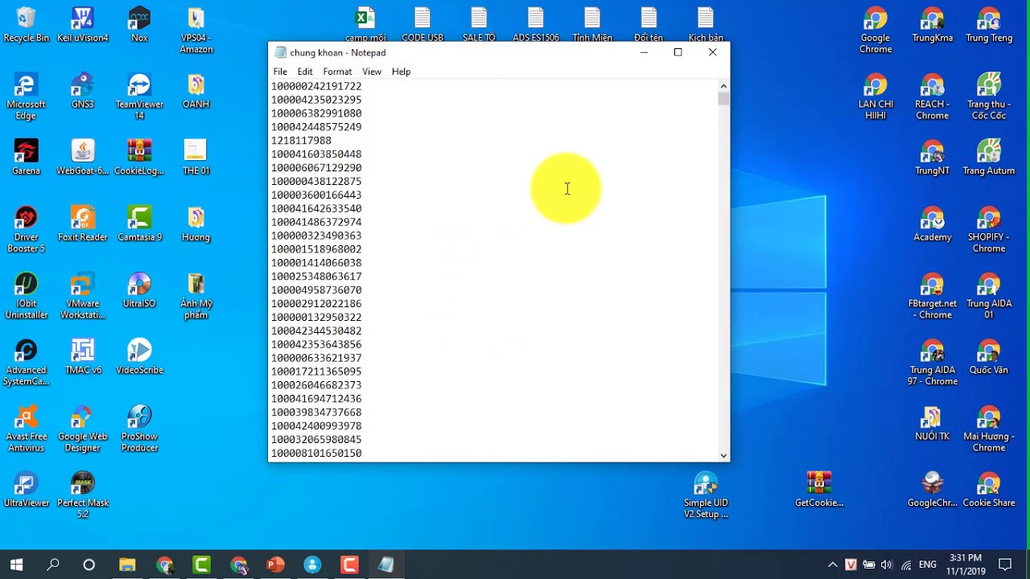Select the TeamViewer 14 desktop icon
This screenshot has height=579, width=1030.
(x=139, y=96)
